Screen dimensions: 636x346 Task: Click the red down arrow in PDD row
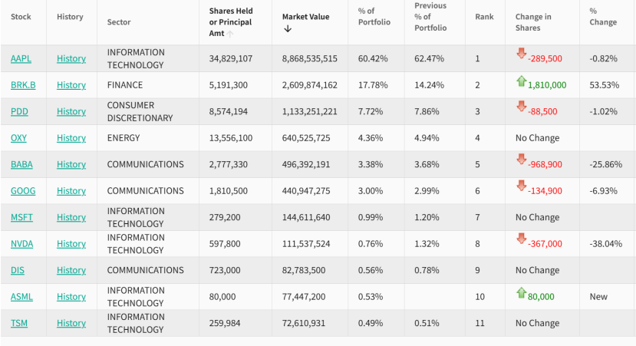(x=521, y=107)
